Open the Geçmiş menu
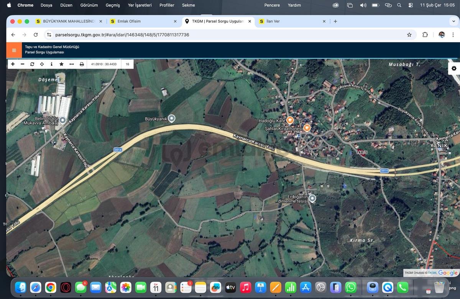 point(113,5)
